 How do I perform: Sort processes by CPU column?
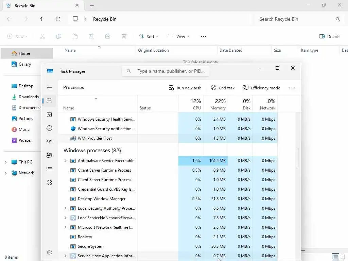point(191,104)
